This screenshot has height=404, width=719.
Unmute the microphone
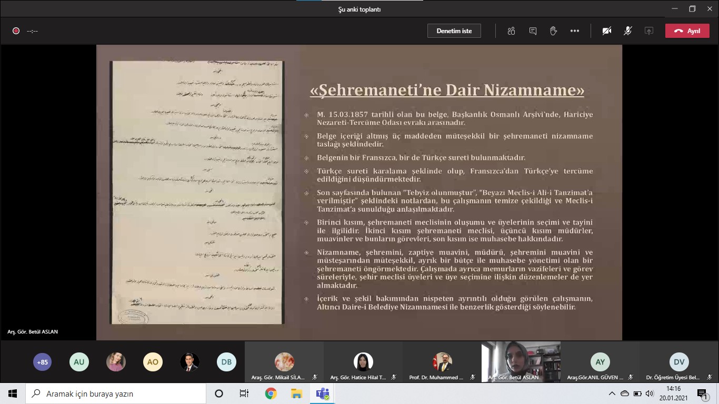627,31
